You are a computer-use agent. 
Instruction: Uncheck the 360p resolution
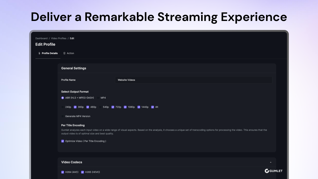(x=75, y=107)
